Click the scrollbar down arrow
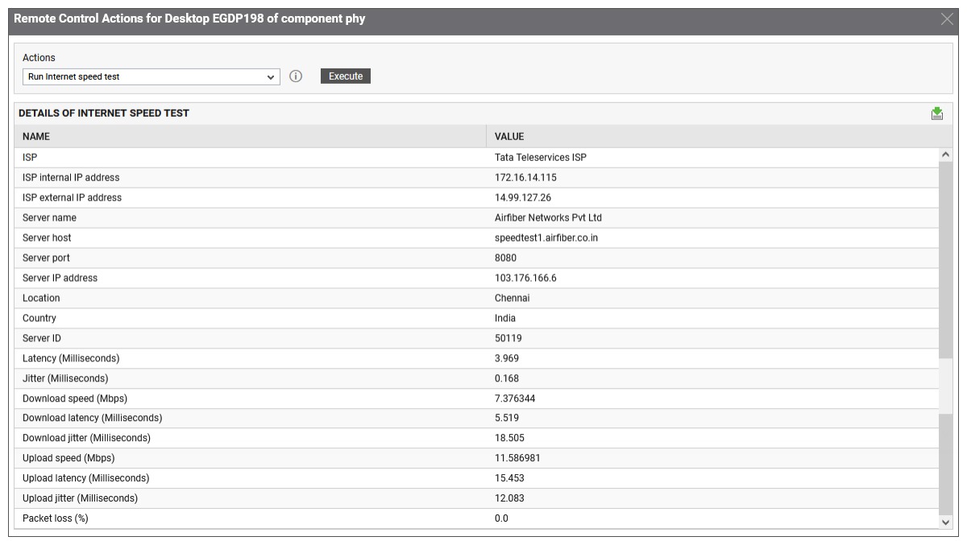 [x=946, y=522]
